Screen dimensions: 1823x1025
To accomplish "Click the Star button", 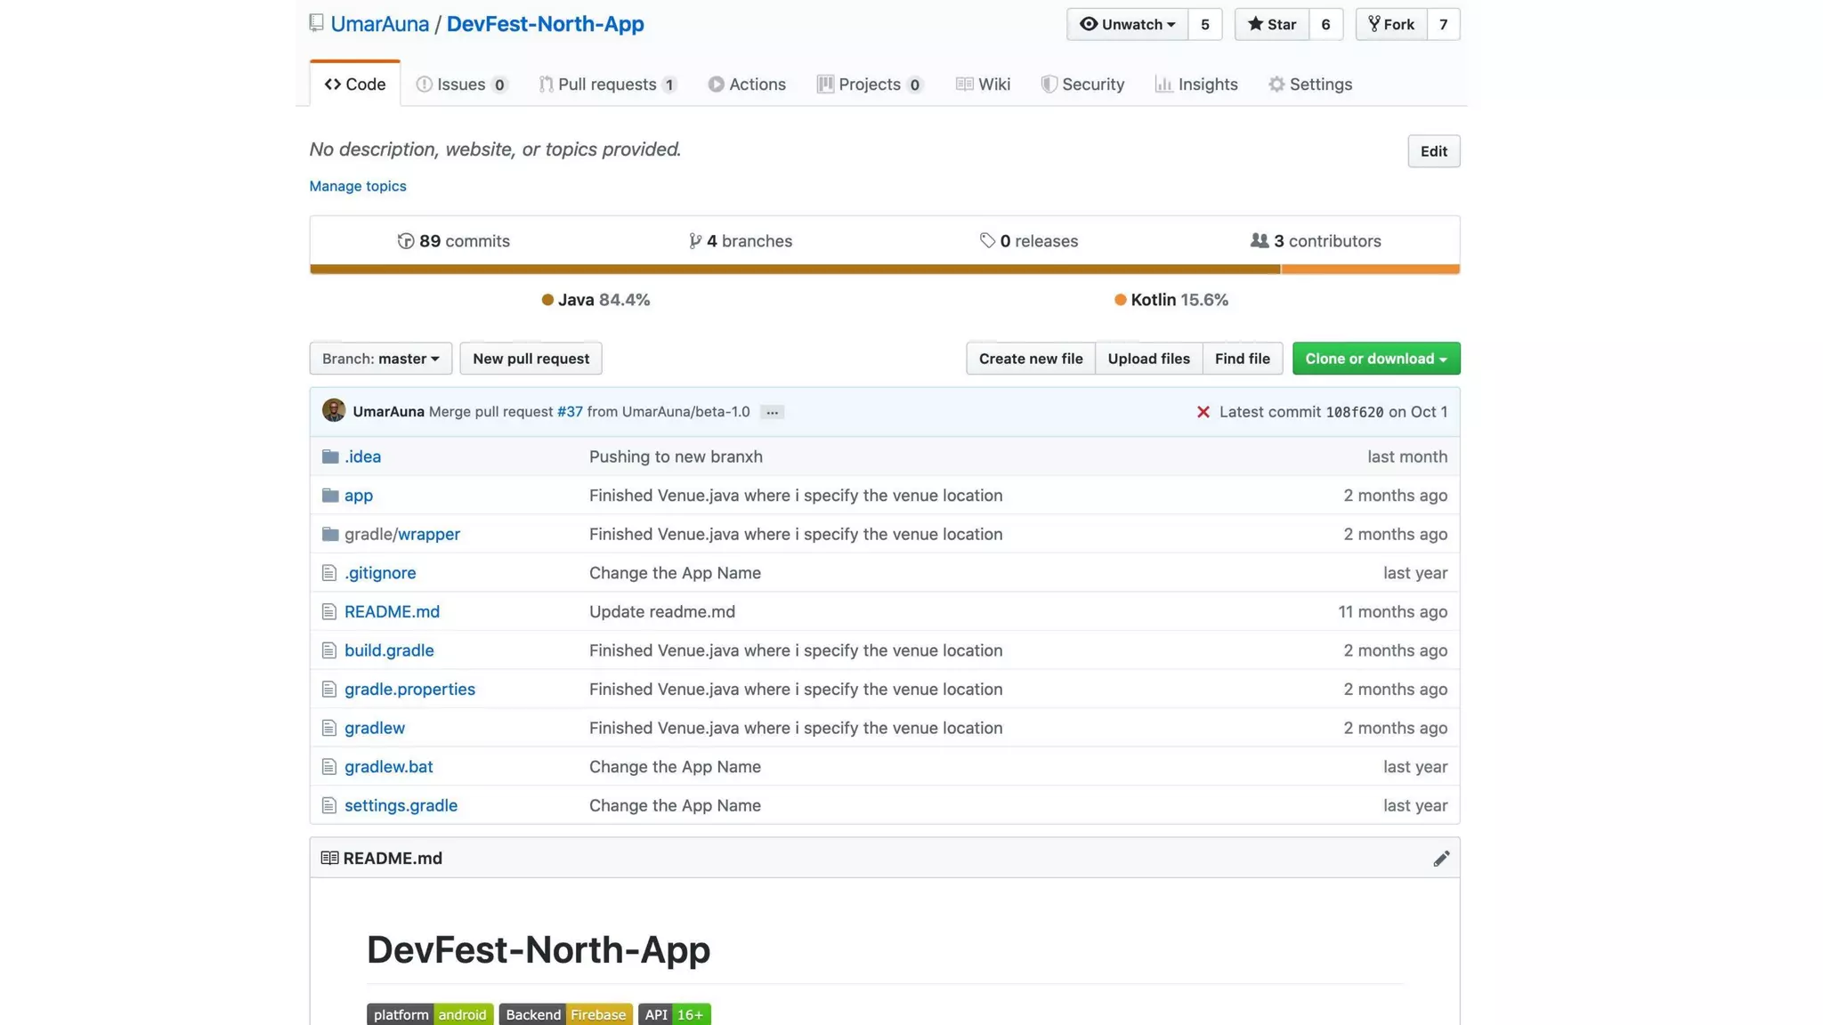I will [1271, 25].
